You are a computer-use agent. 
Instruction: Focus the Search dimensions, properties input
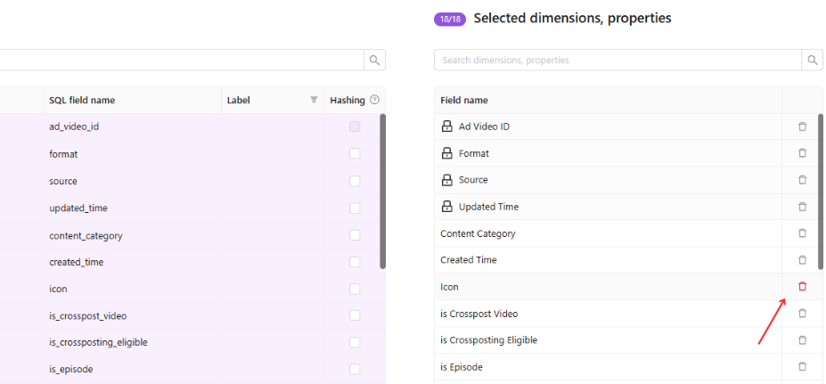pyautogui.click(x=617, y=60)
